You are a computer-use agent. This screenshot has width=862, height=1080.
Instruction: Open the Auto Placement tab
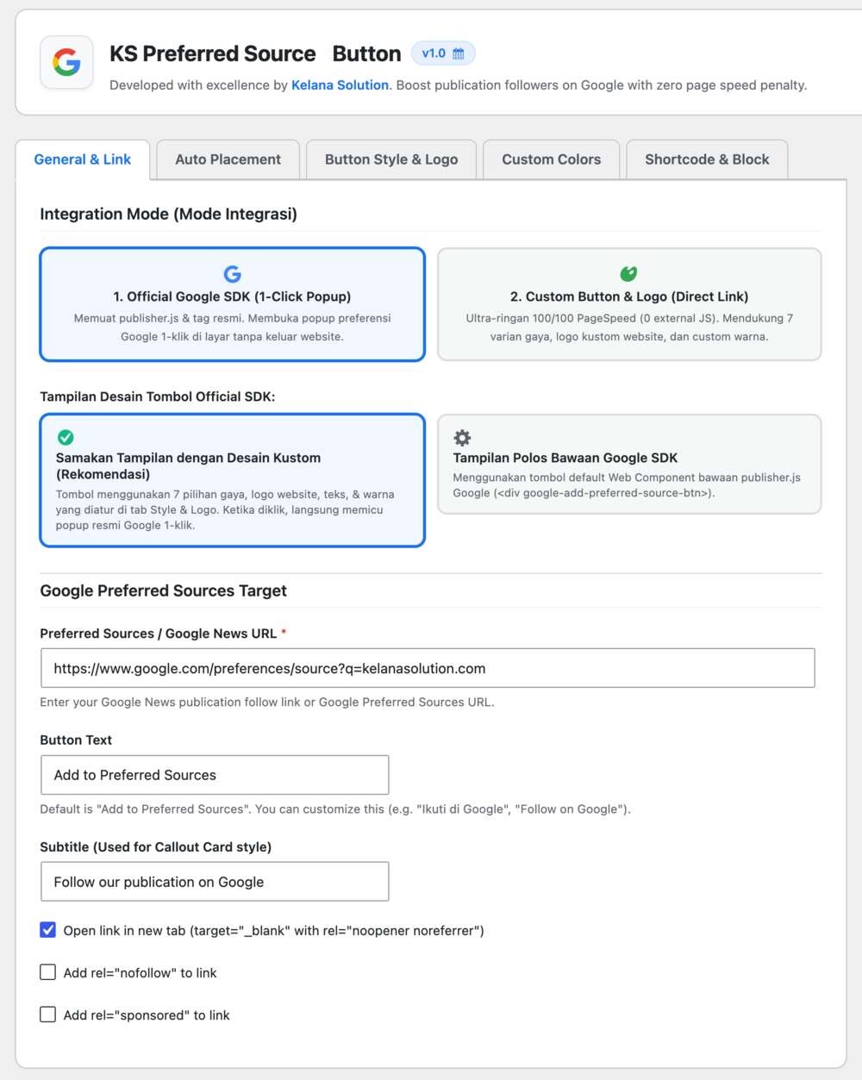point(228,159)
